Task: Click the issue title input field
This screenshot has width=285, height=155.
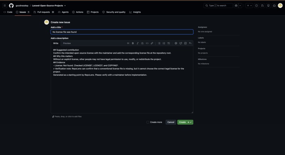Action: tap(122, 32)
